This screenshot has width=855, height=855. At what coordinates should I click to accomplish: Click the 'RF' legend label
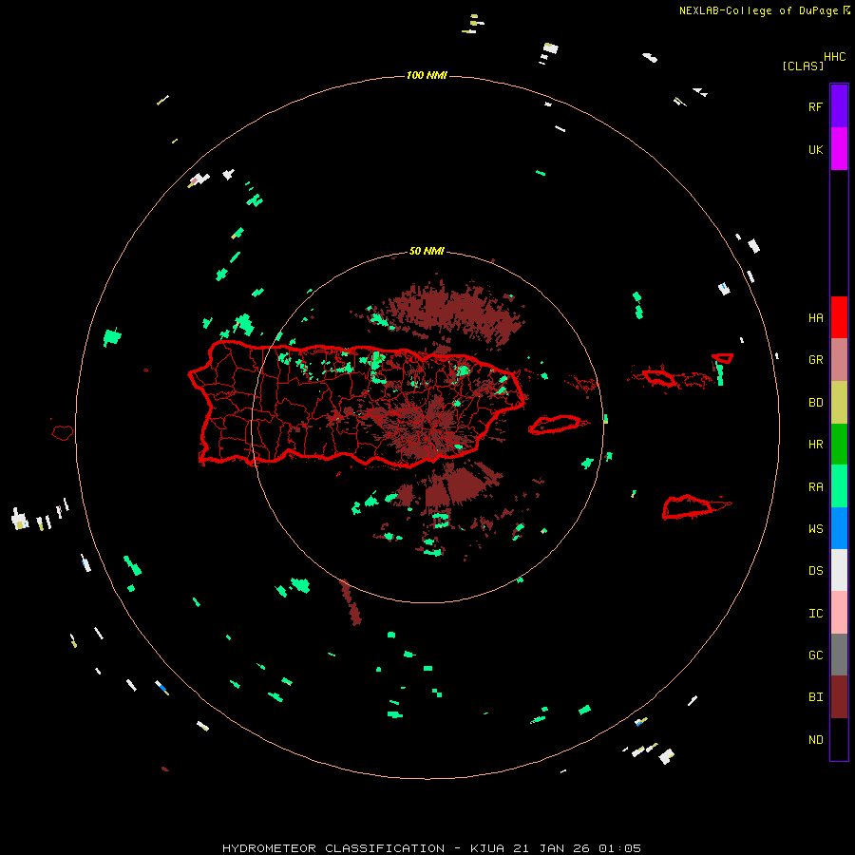click(815, 106)
